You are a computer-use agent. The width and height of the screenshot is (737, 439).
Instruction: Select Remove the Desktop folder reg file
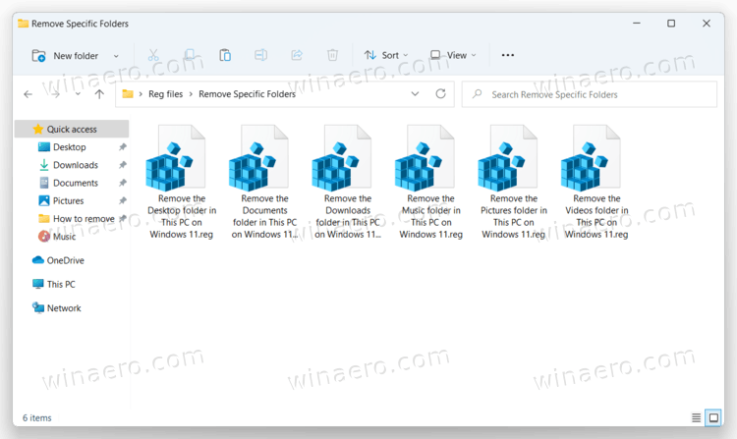(182, 182)
